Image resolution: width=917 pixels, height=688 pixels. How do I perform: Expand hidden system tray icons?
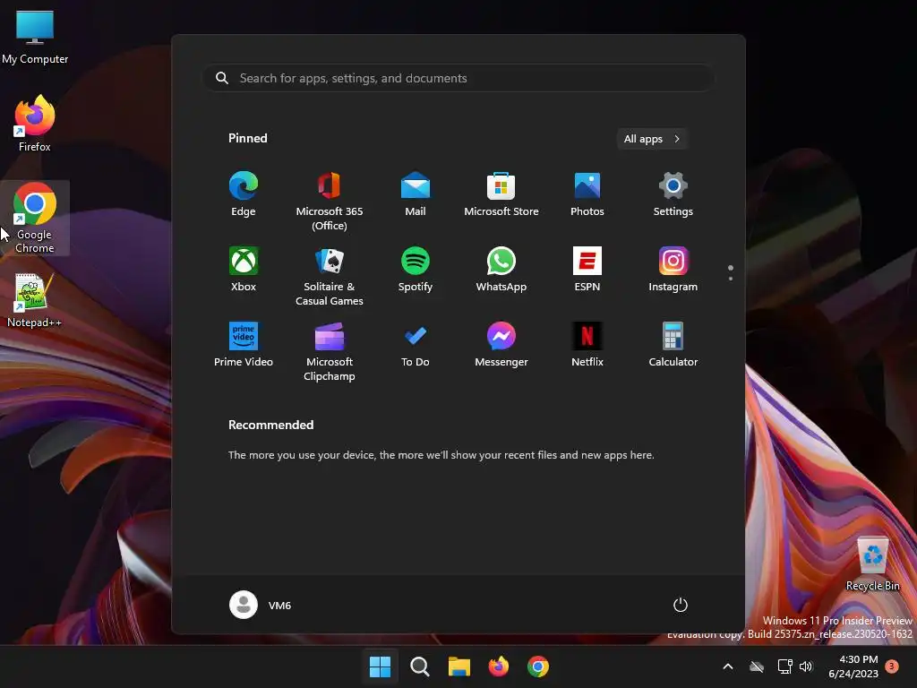(728, 666)
